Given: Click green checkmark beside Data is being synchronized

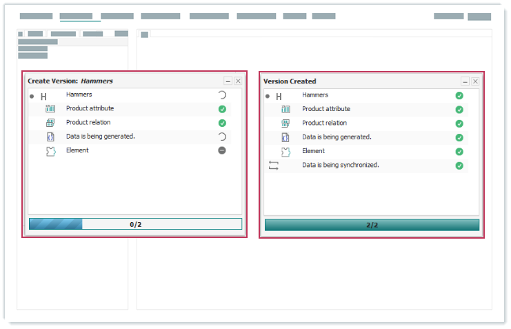Looking at the screenshot, I should click(459, 166).
